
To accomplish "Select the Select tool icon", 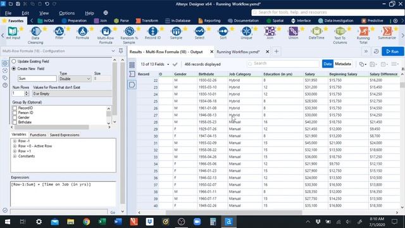I will coord(199,31).
